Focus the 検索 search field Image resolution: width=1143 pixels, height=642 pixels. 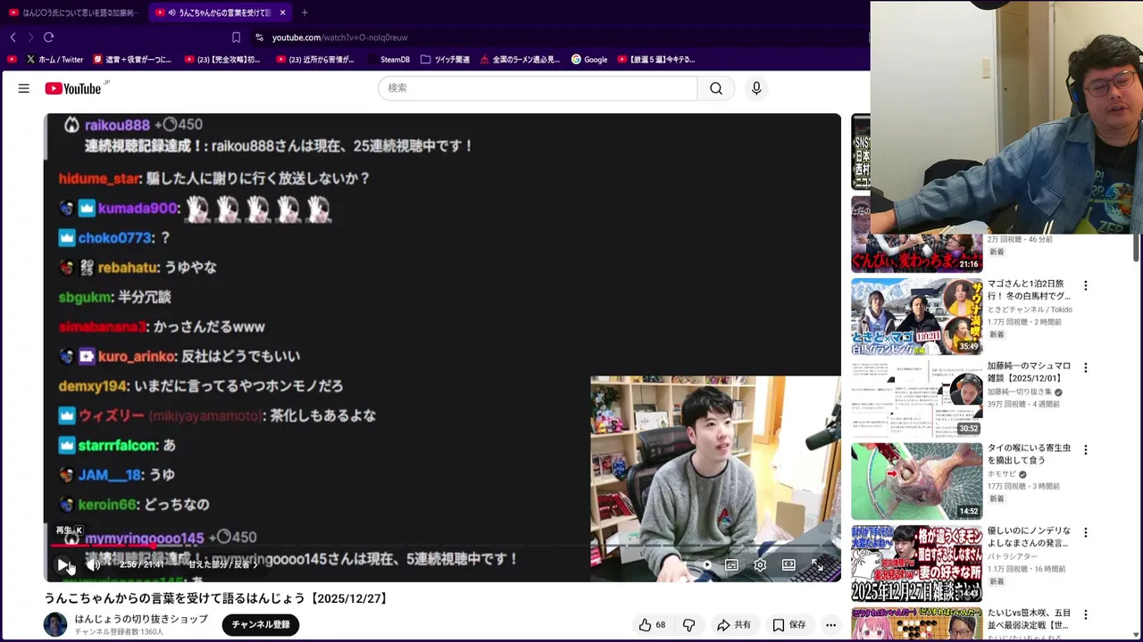click(x=538, y=88)
